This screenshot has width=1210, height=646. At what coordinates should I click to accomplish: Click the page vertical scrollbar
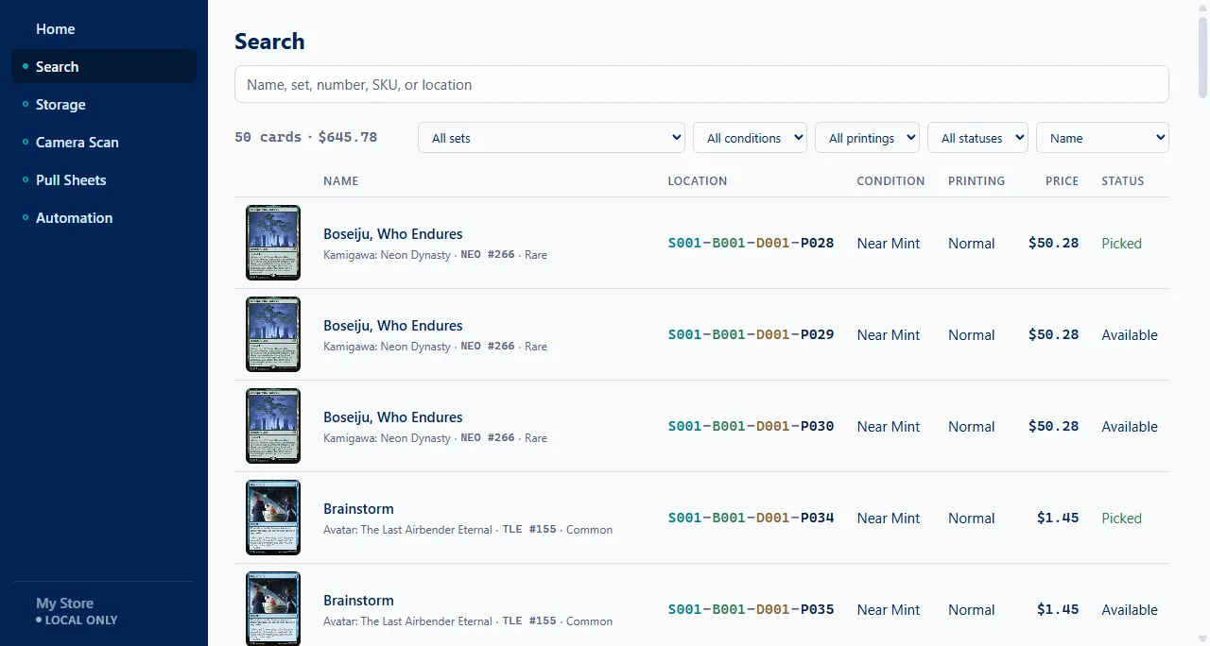coord(1202,57)
